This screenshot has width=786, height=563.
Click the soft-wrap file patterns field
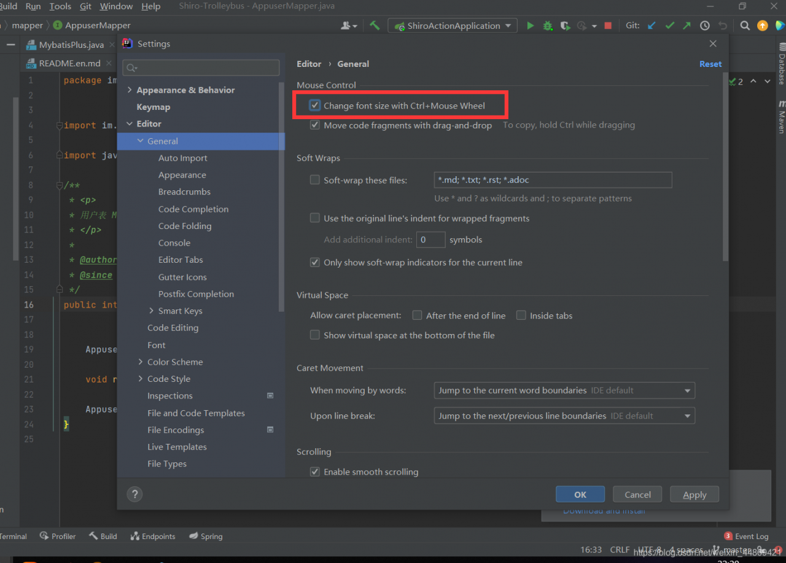[553, 180]
